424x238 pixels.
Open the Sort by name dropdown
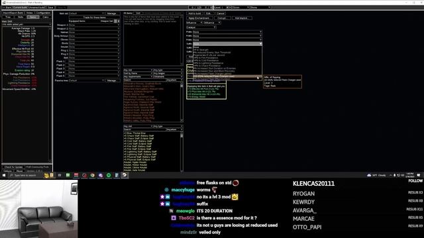coord(138,73)
